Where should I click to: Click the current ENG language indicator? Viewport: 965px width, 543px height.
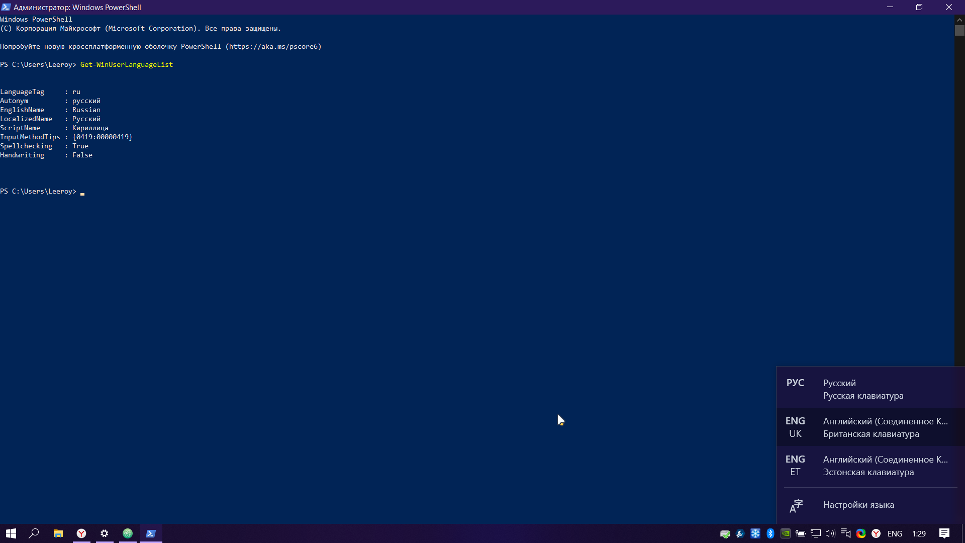click(895, 533)
